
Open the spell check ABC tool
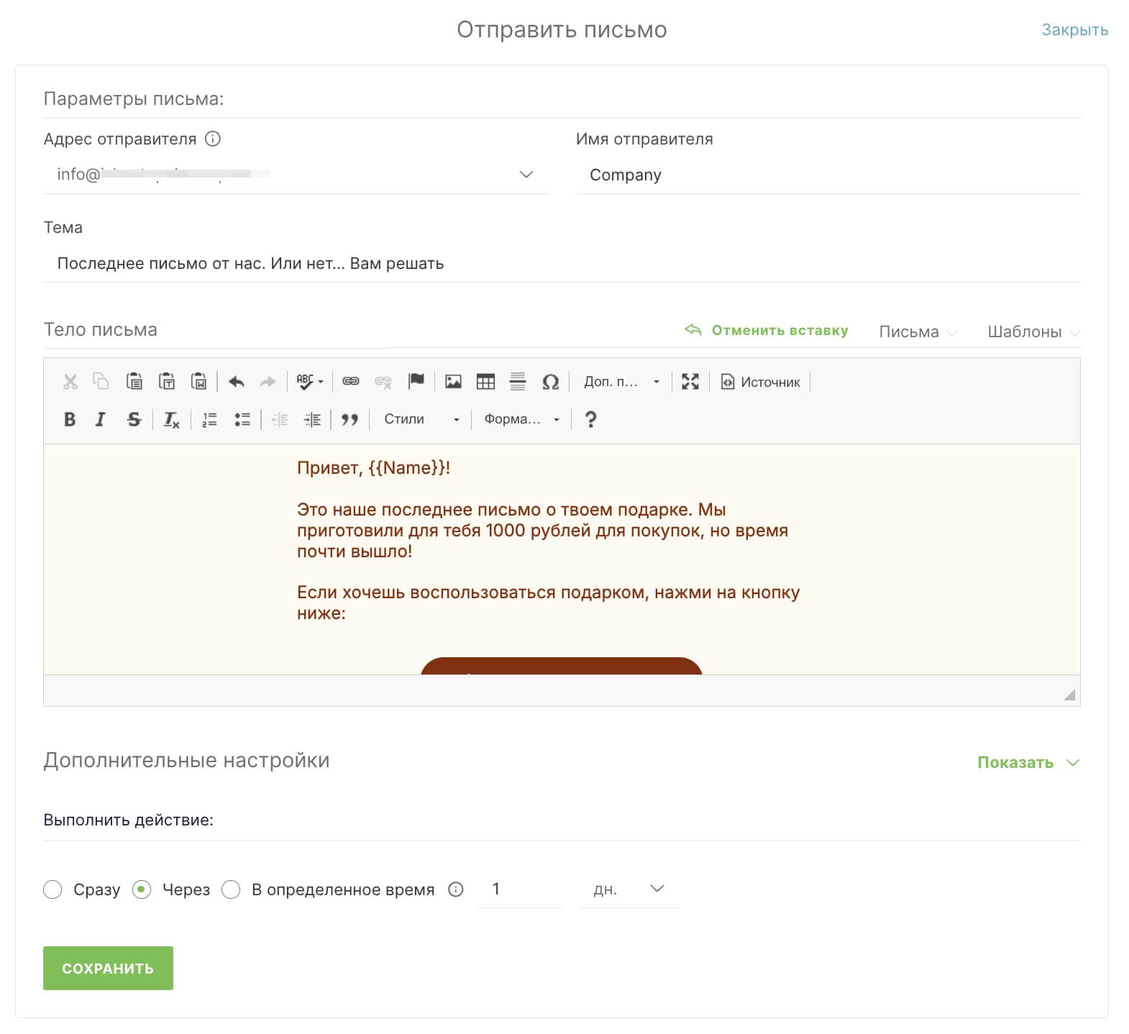coord(310,382)
